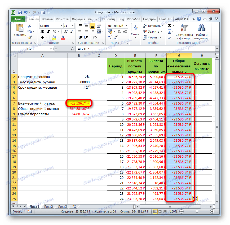Click the zoom slider handle

[x=197, y=211]
